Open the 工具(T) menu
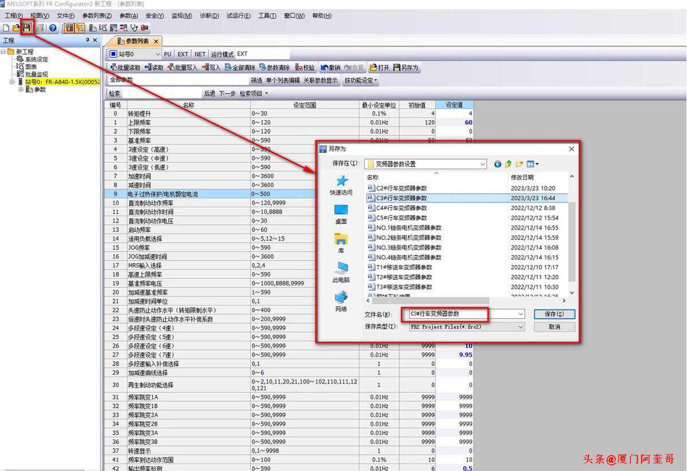This screenshot has width=687, height=471. point(267,15)
